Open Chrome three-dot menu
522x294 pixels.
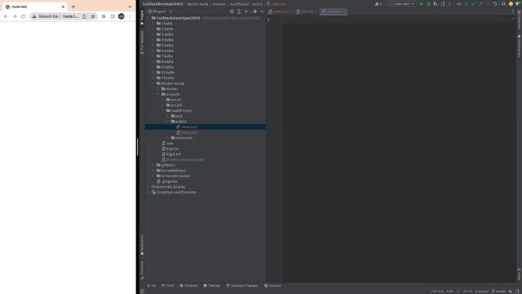130,16
